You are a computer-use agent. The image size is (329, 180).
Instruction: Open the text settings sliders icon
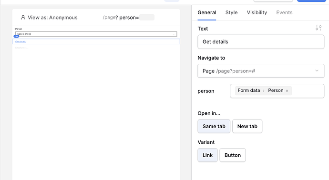(x=319, y=28)
